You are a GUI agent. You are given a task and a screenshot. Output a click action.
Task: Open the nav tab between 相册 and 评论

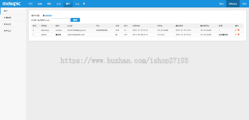[x=49, y=4]
